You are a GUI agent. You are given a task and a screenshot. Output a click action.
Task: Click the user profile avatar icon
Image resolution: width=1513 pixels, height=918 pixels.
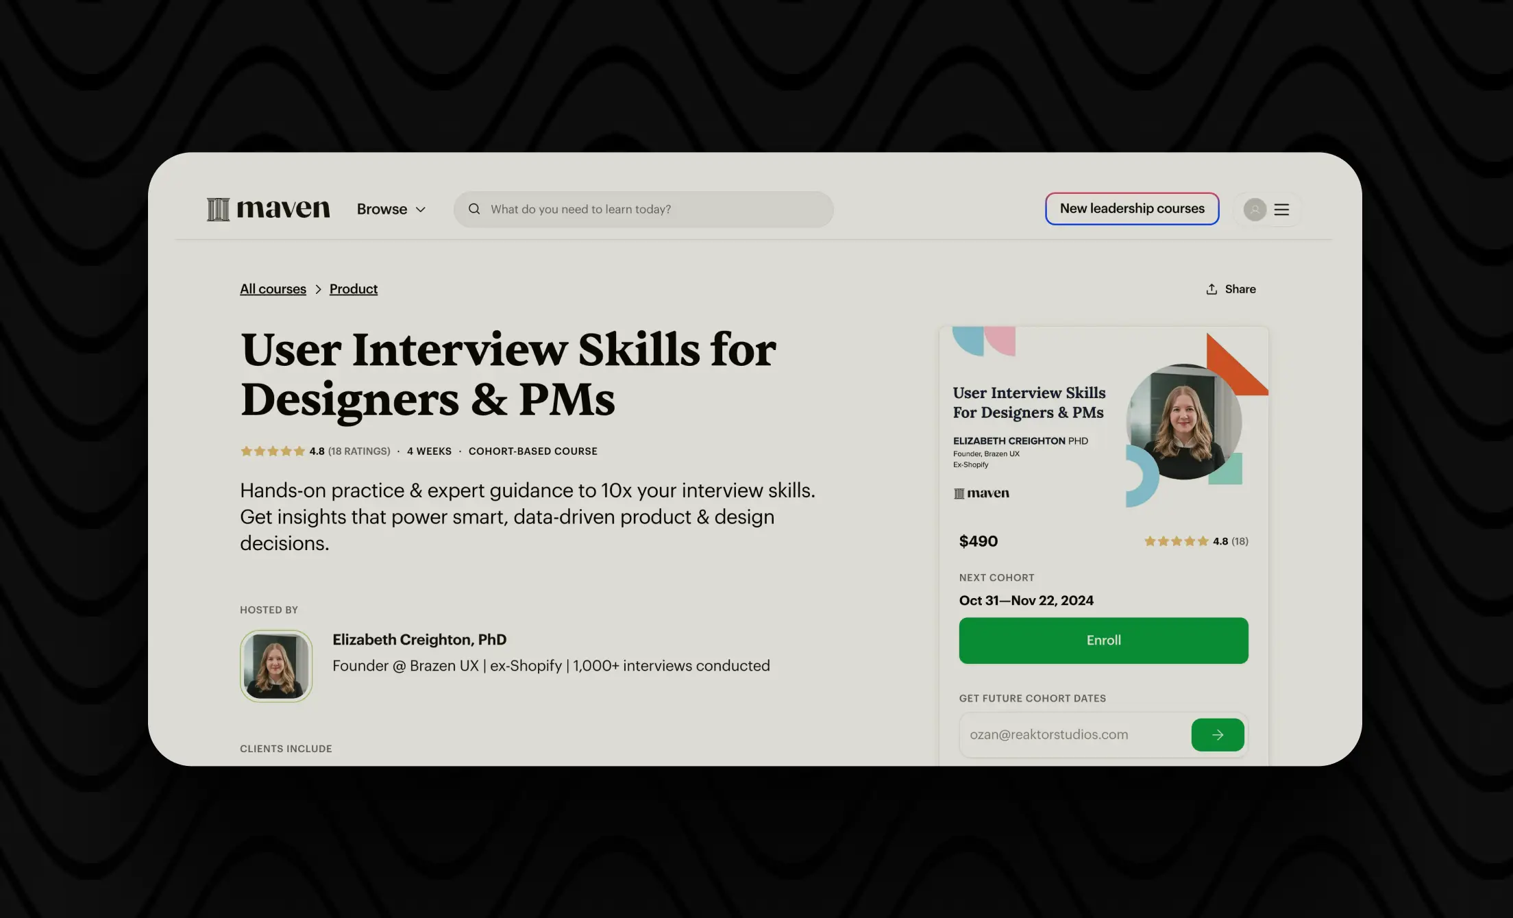pyautogui.click(x=1255, y=208)
